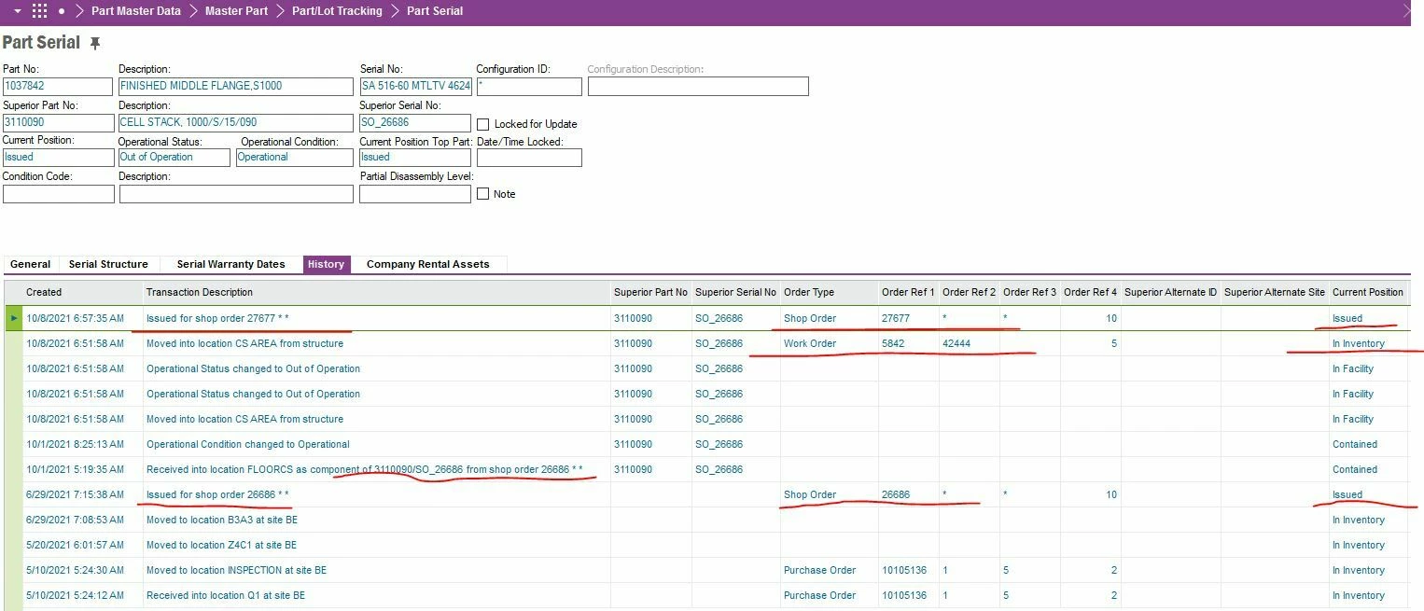Open the Master Part breadcrumb link

point(236,11)
